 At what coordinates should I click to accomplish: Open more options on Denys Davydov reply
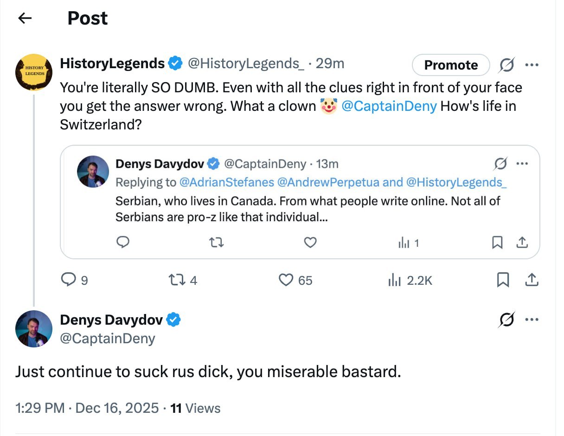[x=532, y=319]
